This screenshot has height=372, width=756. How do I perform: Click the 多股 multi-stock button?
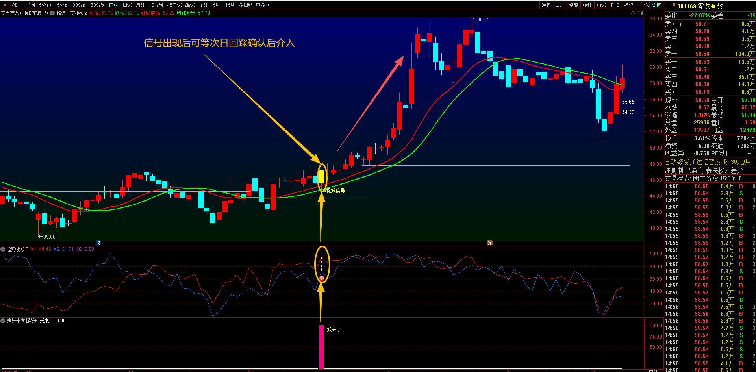[x=574, y=5]
